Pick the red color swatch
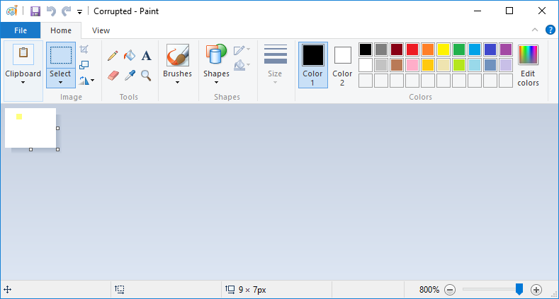Screen dimensions: 559x299 point(412,49)
